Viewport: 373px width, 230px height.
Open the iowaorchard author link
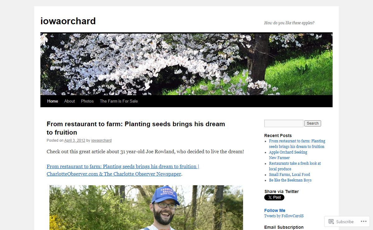tap(101, 140)
